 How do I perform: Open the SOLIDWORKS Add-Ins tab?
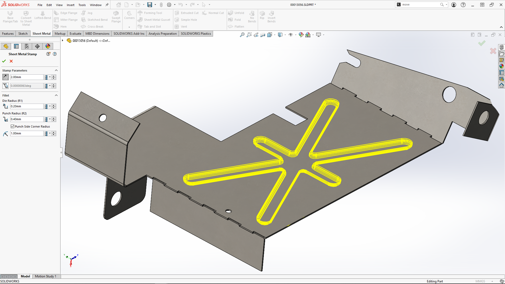(x=129, y=33)
